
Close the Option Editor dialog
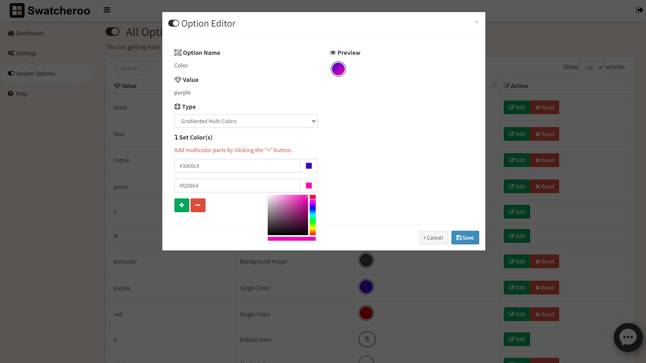477,22
